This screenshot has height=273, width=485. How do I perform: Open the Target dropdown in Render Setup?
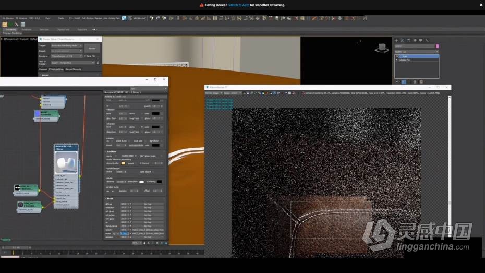coord(67,45)
